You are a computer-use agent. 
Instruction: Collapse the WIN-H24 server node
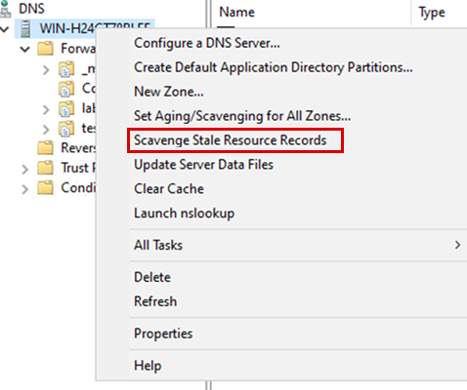tap(5, 29)
